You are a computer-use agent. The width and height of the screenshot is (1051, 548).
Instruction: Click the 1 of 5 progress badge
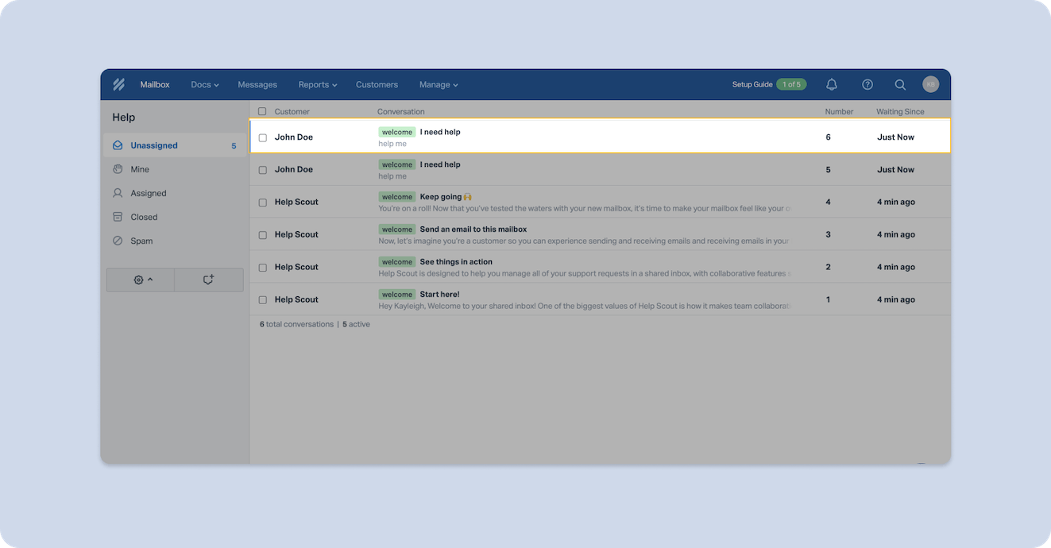click(x=791, y=84)
